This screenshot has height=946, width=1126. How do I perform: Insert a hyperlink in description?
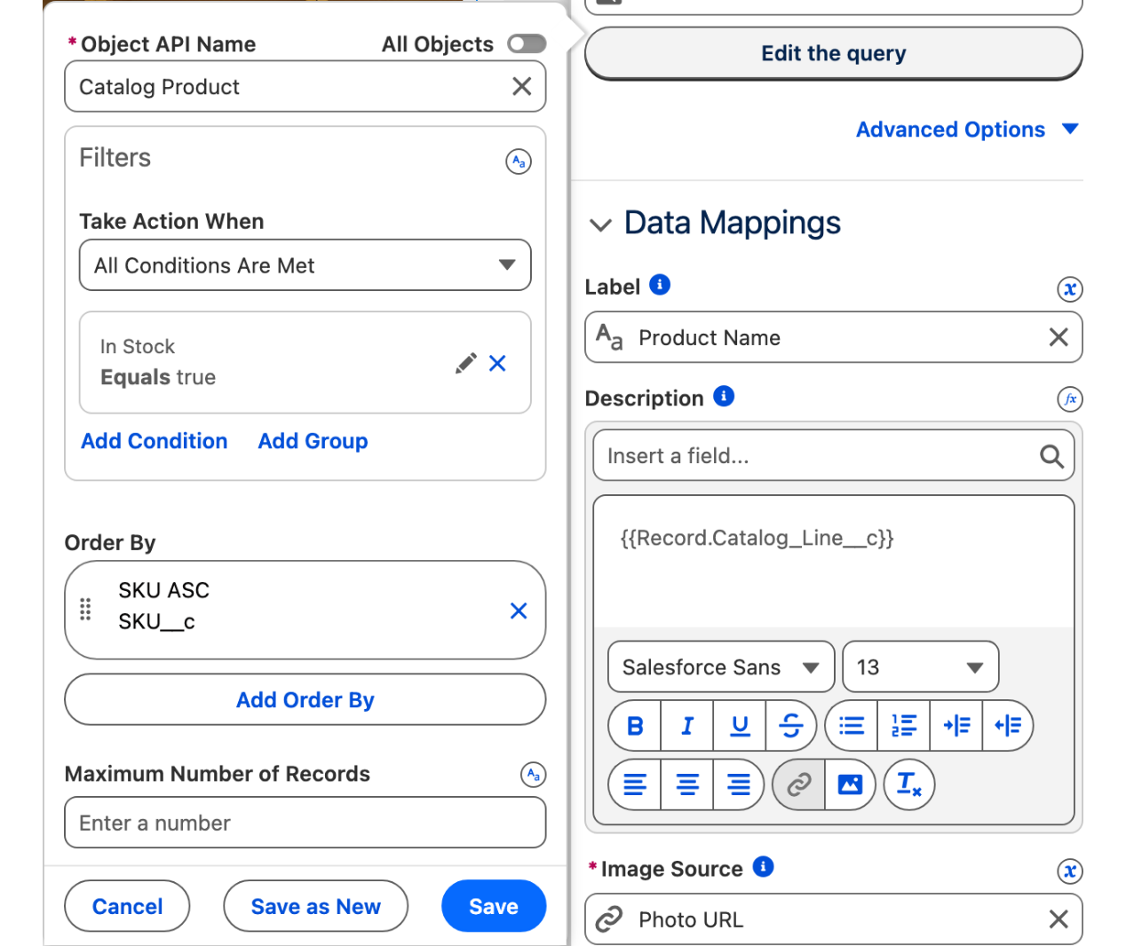799,784
